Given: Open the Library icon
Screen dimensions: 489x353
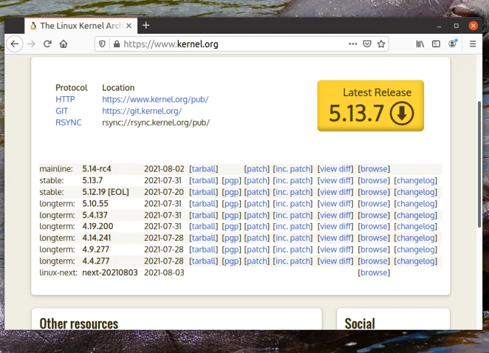Looking at the screenshot, I should click(420, 44).
